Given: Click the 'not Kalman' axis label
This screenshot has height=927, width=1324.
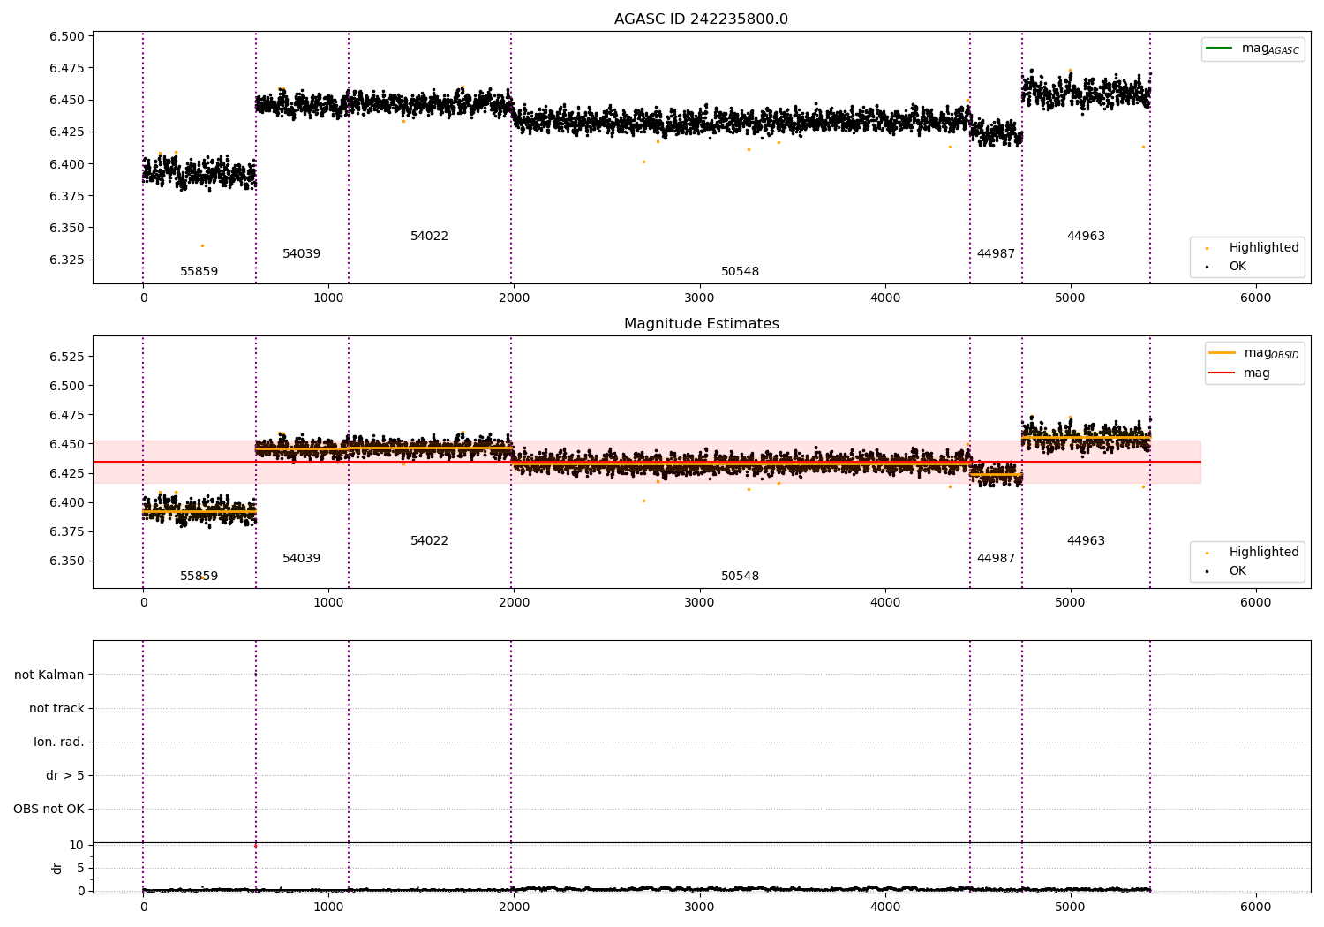Looking at the screenshot, I should 49,675.
